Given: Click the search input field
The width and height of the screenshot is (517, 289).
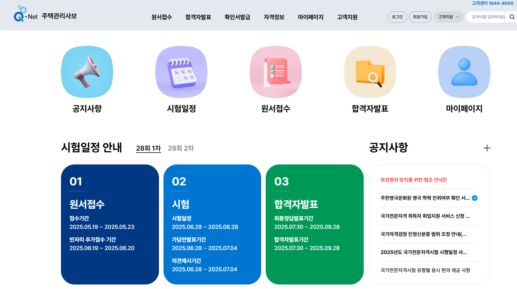Looking at the screenshot, I should [x=488, y=17].
